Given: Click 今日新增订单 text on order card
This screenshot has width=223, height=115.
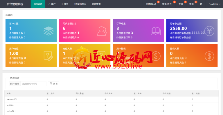Looking at the screenshot, I should click(123, 33).
